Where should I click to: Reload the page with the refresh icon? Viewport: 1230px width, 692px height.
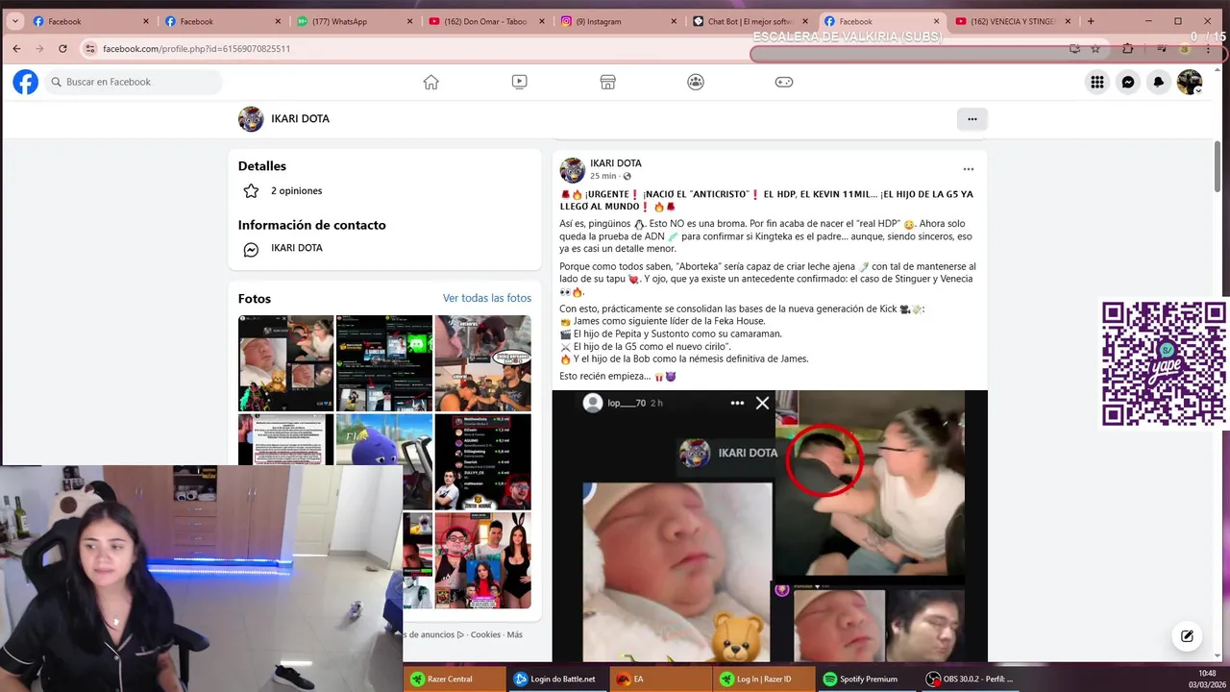62,48
